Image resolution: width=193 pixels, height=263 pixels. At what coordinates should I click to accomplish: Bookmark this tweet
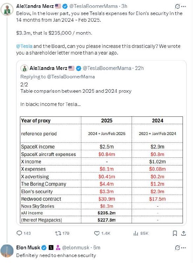click(x=175, y=233)
